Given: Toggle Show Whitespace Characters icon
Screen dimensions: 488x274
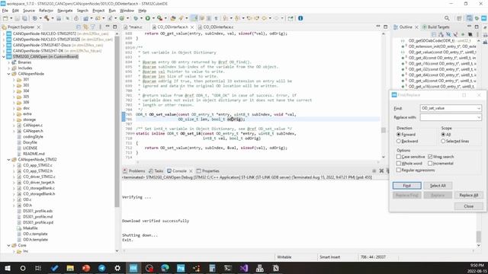Looking at the screenshot, I should pos(216,18).
